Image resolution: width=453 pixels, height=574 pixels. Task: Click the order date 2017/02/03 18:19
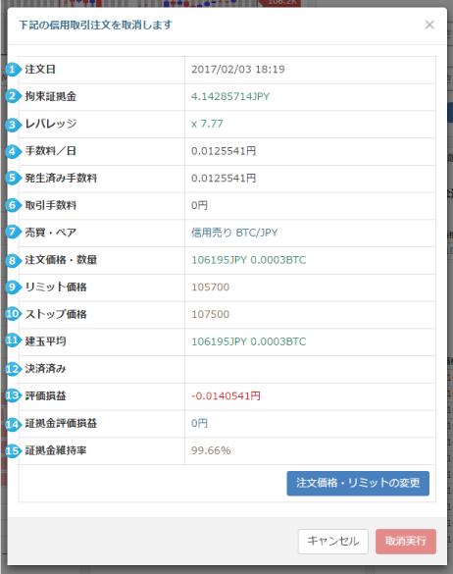tap(238, 70)
